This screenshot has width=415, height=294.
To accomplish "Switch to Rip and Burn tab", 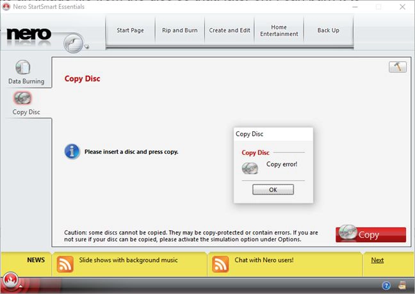I will (x=180, y=31).
